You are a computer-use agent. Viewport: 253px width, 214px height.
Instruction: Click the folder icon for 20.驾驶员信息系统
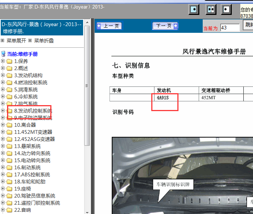click(x=9, y=196)
